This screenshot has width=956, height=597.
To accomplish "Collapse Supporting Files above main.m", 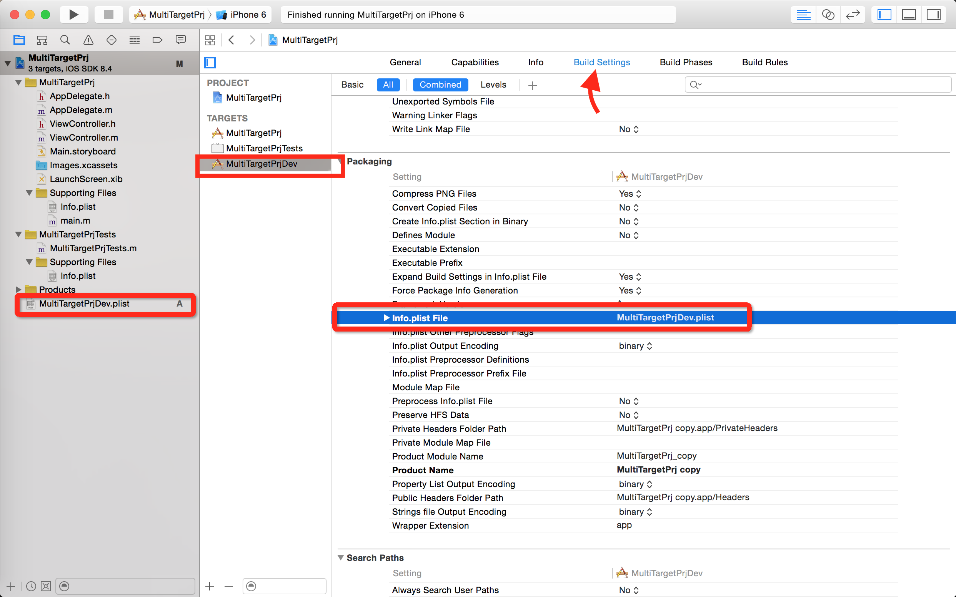I will pyautogui.click(x=29, y=193).
